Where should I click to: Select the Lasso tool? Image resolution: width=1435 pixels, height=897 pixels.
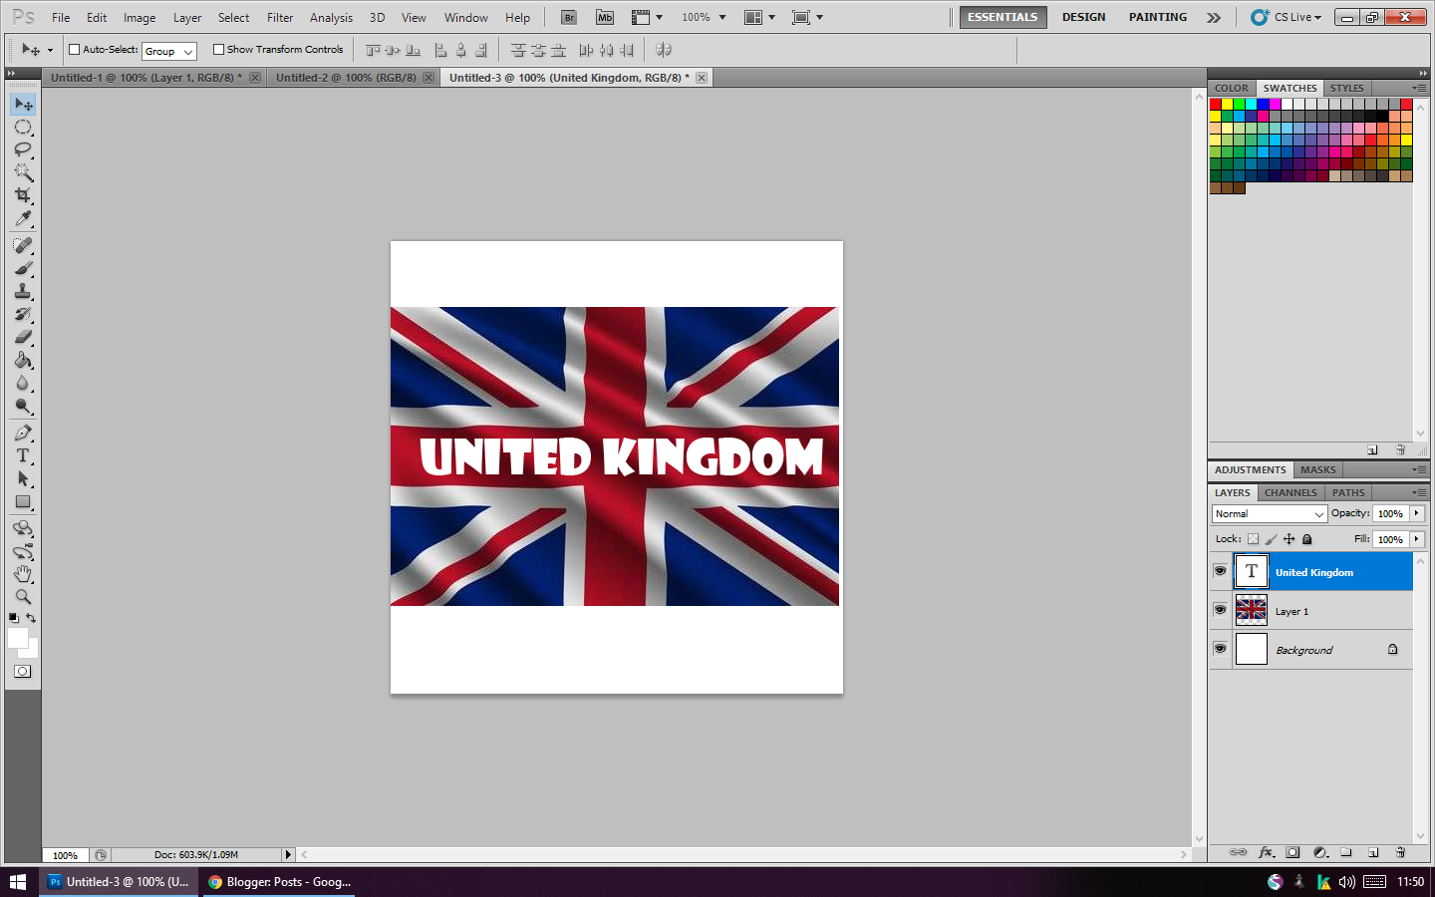coord(23,150)
